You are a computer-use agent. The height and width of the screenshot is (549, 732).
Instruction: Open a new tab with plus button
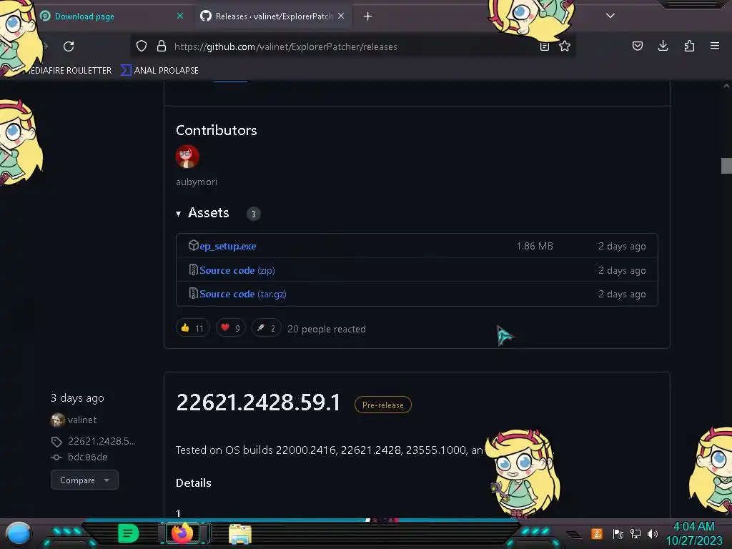coord(368,16)
